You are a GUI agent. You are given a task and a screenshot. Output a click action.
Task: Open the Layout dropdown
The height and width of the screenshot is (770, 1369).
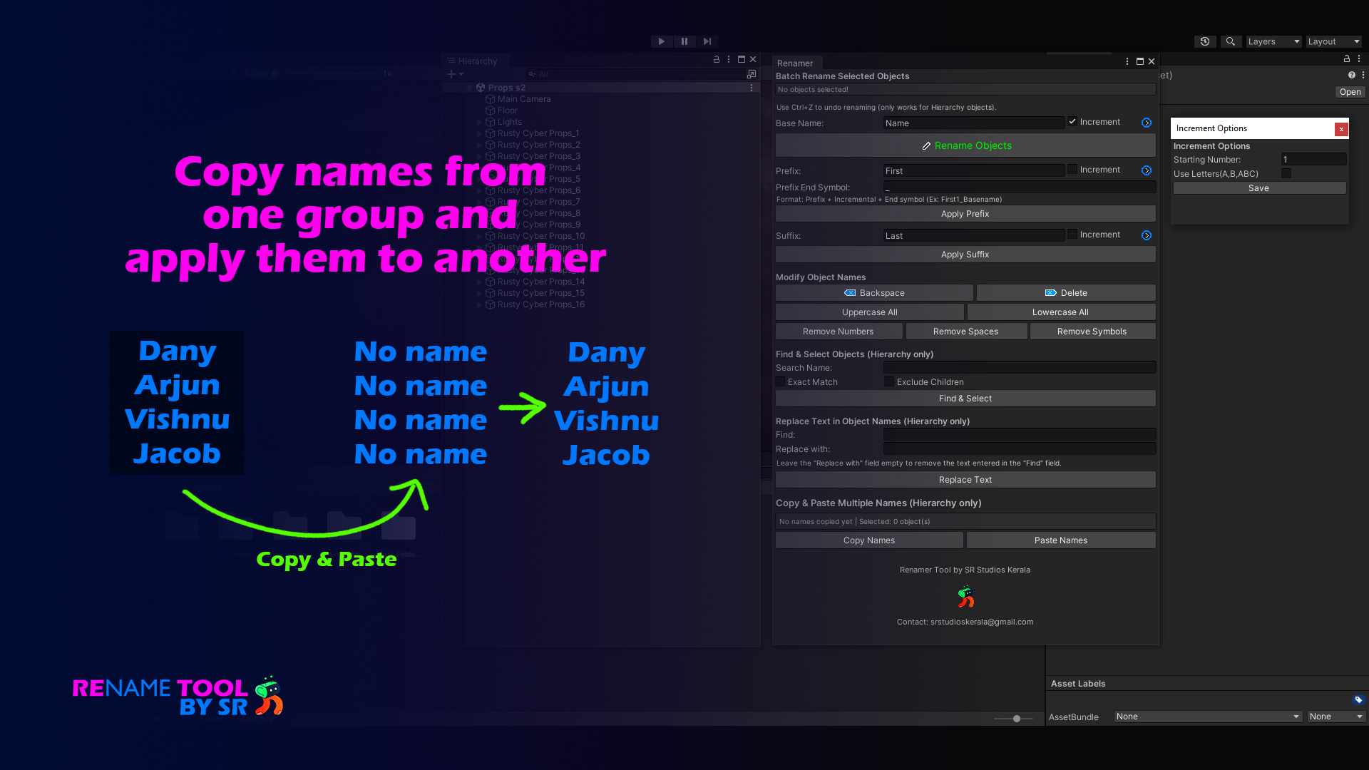click(1333, 41)
